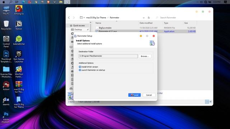Close the Rainmeter Setup dialog red button

pos(153,36)
